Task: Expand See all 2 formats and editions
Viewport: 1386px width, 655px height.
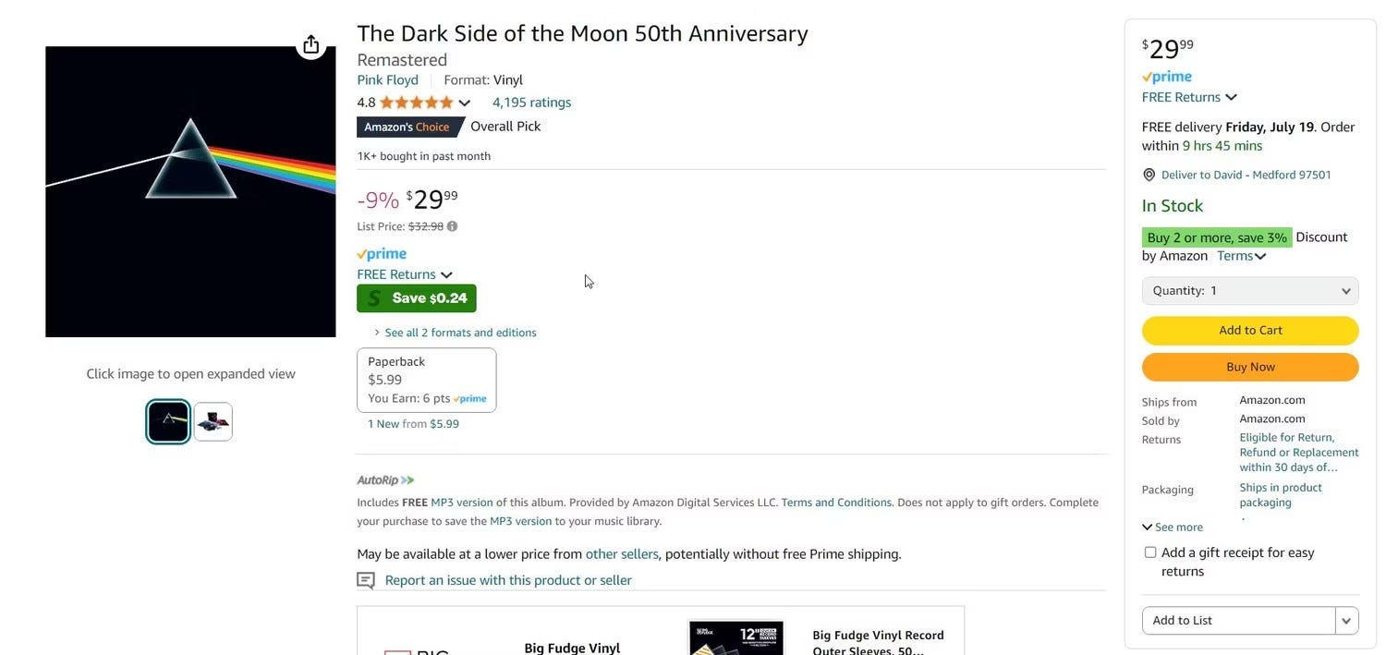Action: (459, 333)
